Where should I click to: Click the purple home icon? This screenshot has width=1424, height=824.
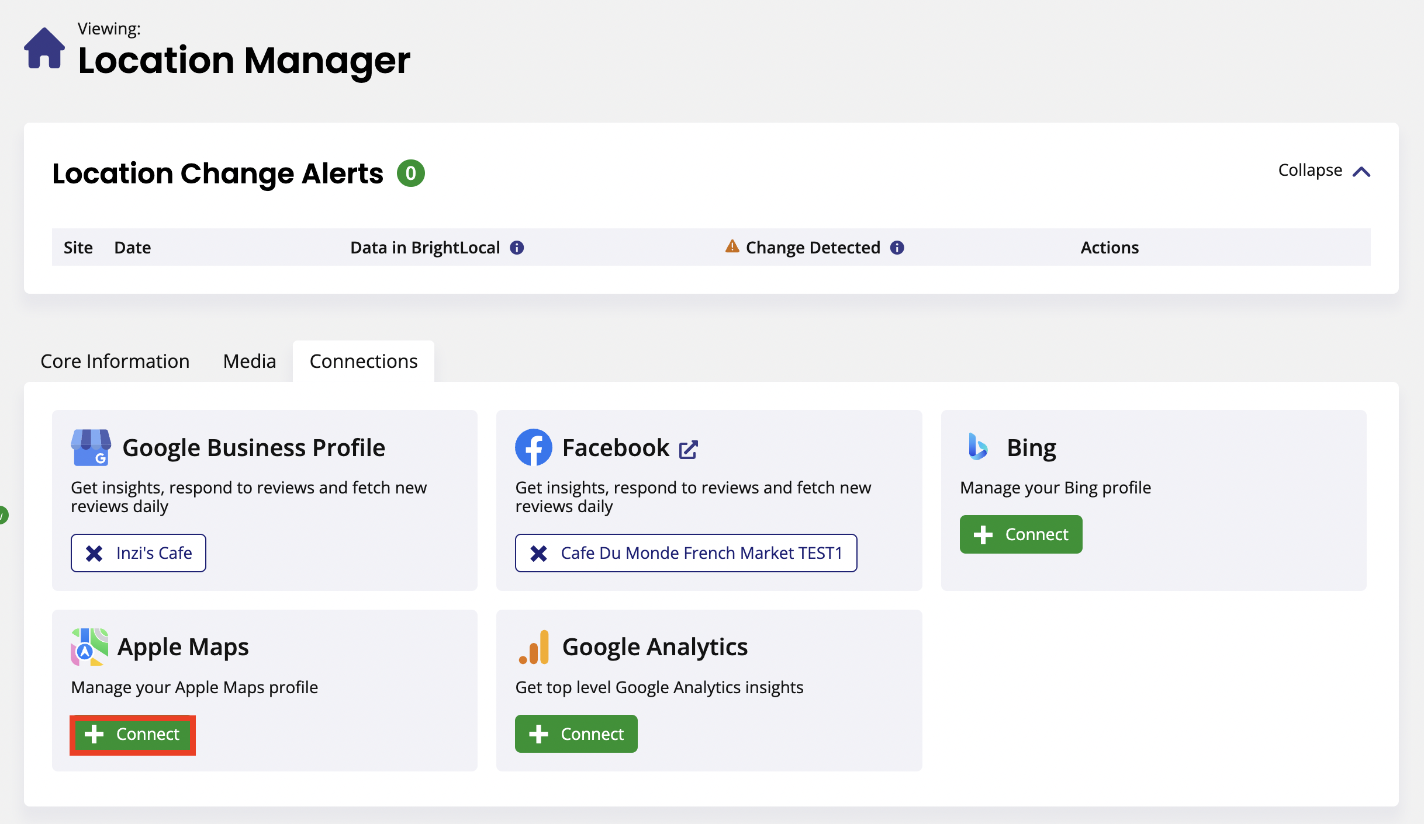(x=44, y=49)
